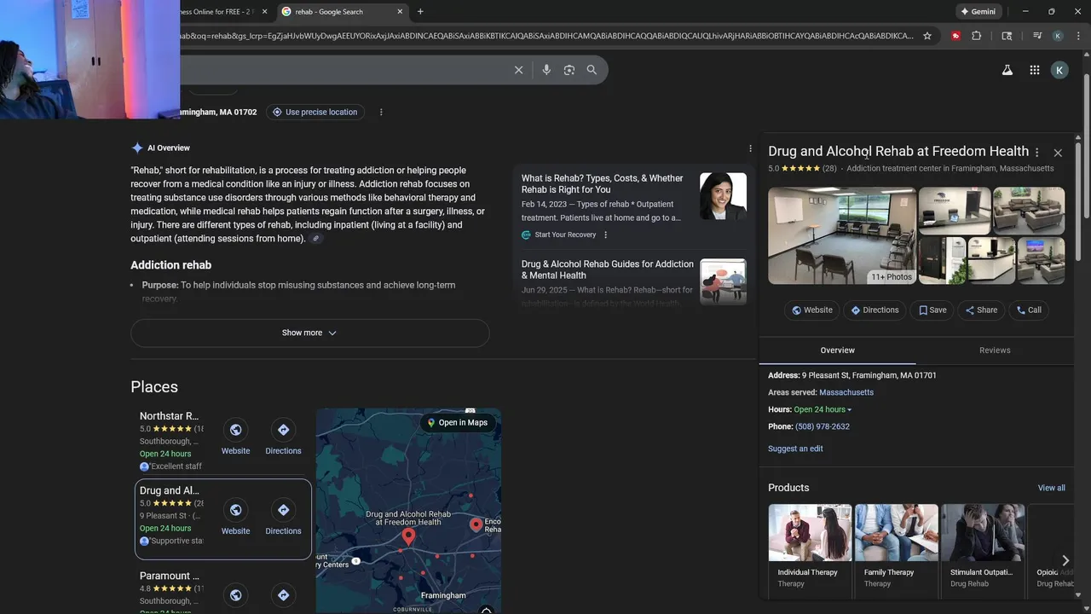Open Stimulant Outpatient product card
1091x614 pixels.
click(x=983, y=549)
